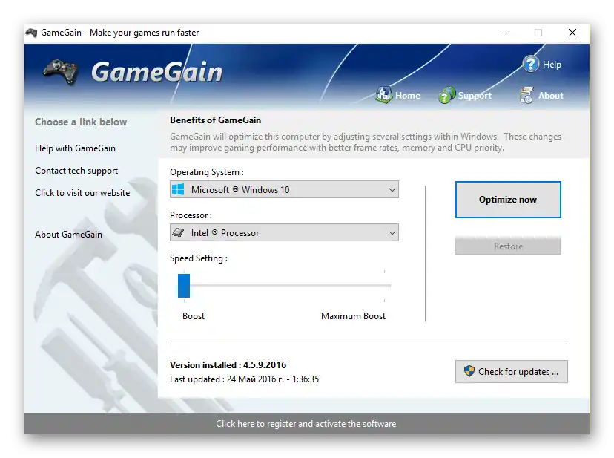Select the Intel Processor combo box
Image resolution: width=614 pixels, height=458 pixels.
(x=284, y=232)
